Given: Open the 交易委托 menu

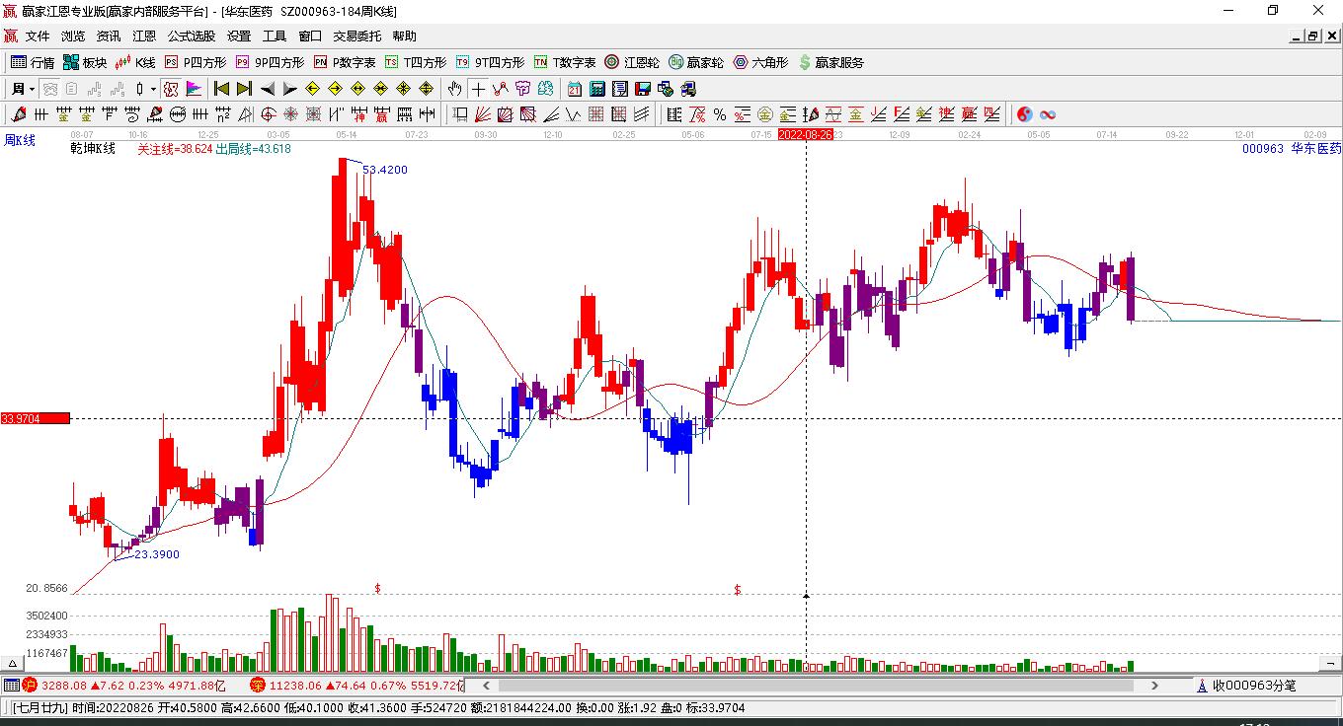Looking at the screenshot, I should pos(356,36).
